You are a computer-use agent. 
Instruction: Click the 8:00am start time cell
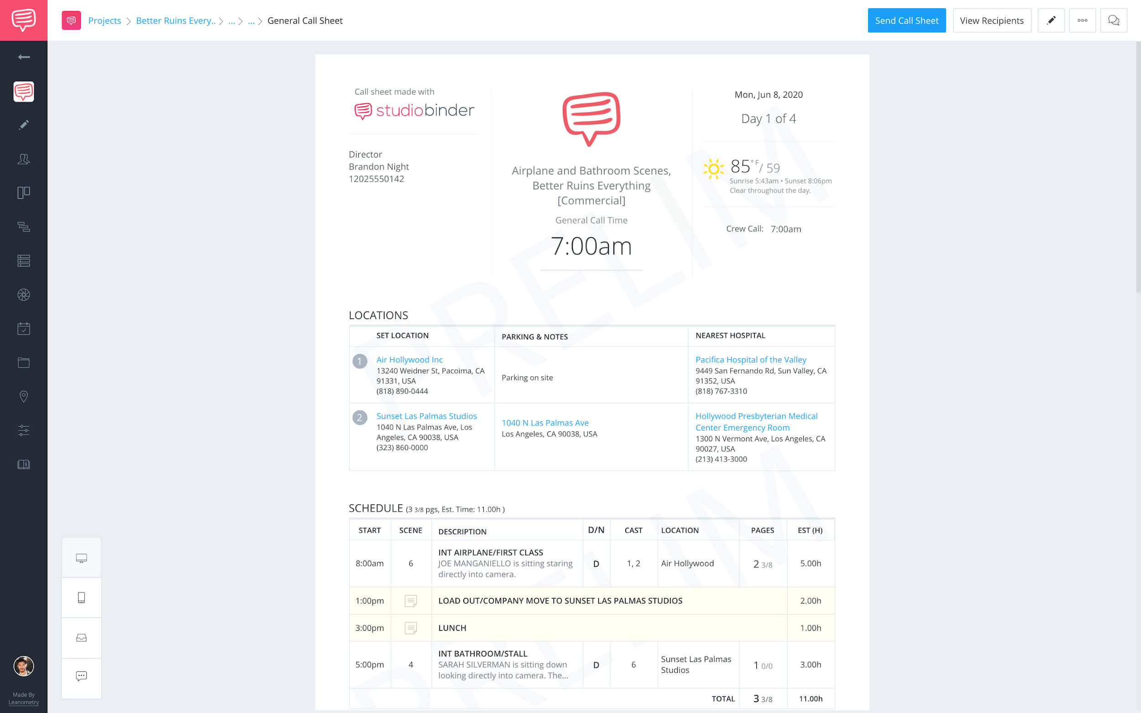(x=370, y=564)
